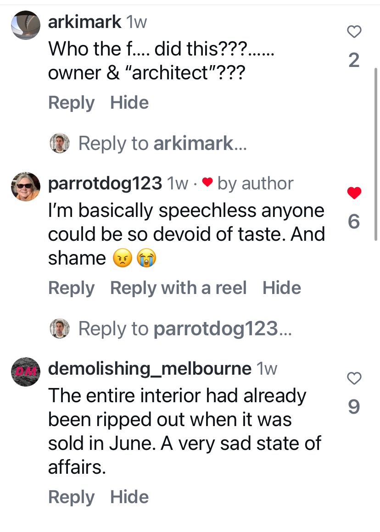Choose Reply with a reel
Screen dimensions: 380x532
click(178, 288)
